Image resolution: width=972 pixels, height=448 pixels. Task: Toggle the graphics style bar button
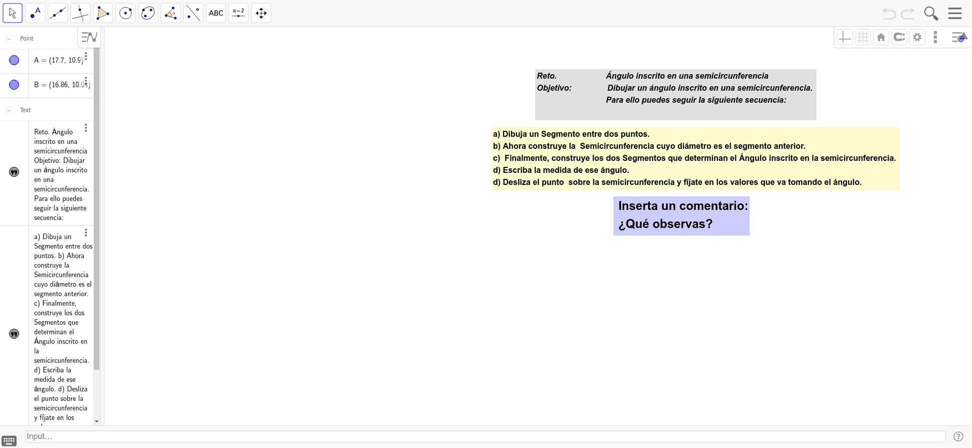[959, 37]
